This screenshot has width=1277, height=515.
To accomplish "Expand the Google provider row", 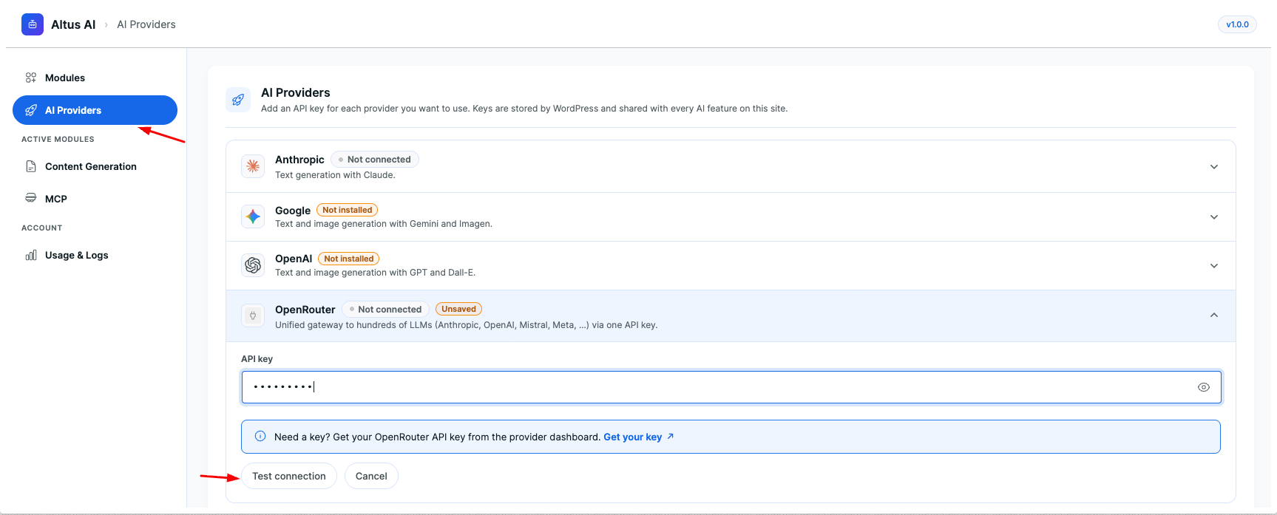I will point(1214,216).
